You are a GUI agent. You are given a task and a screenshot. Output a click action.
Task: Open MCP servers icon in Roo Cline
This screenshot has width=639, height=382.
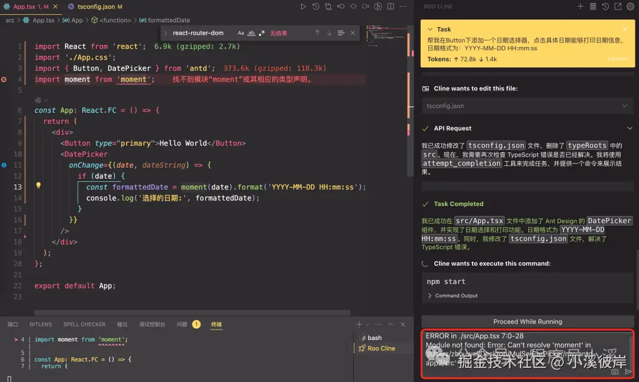593,6
